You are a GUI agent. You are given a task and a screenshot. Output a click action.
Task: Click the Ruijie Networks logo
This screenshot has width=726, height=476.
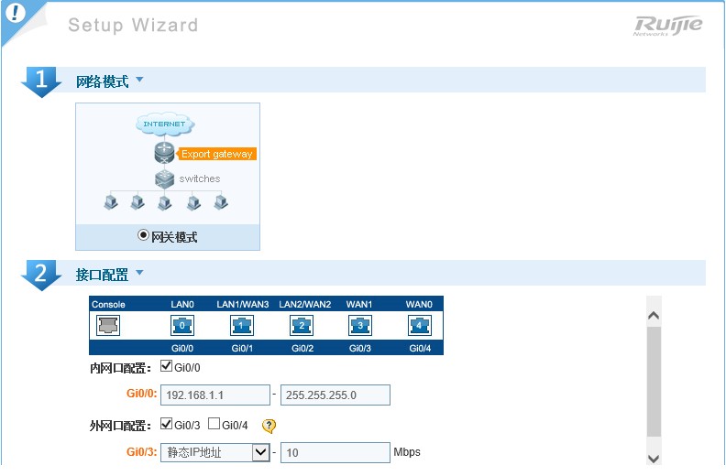point(667,26)
